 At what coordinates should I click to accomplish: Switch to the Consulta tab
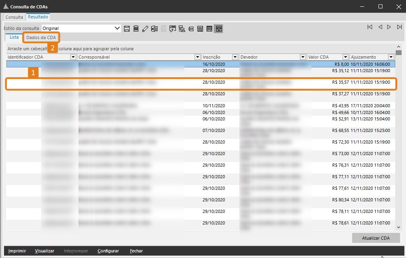pyautogui.click(x=14, y=17)
